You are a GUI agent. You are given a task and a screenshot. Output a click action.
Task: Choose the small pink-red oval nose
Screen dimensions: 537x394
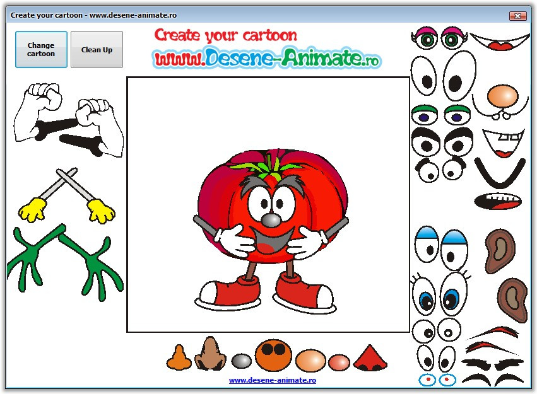click(339, 362)
